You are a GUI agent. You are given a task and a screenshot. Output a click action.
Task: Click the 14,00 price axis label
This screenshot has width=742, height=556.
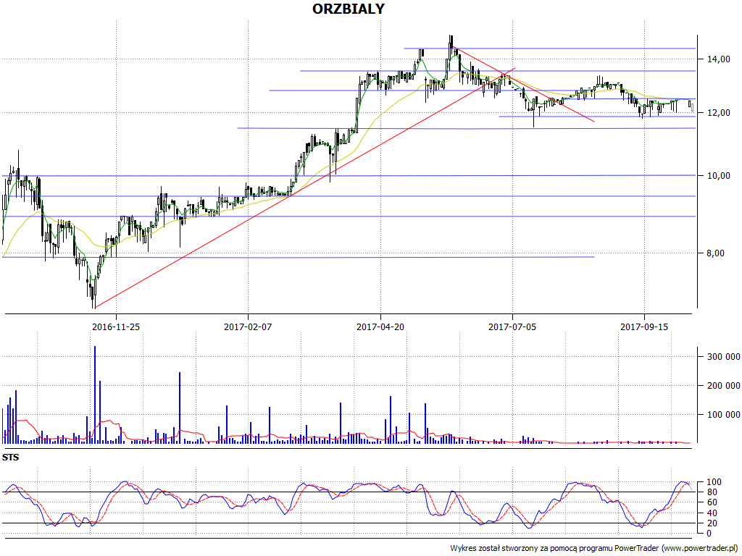(718, 59)
